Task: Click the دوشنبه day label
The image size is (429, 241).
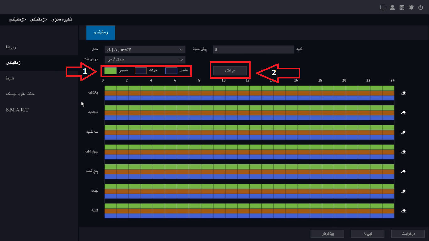Action: [93, 112]
